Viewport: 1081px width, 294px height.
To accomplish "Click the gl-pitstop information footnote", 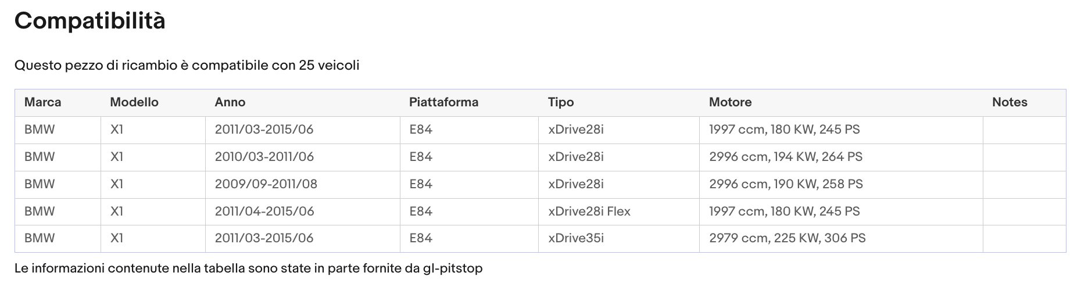I will 249,268.
